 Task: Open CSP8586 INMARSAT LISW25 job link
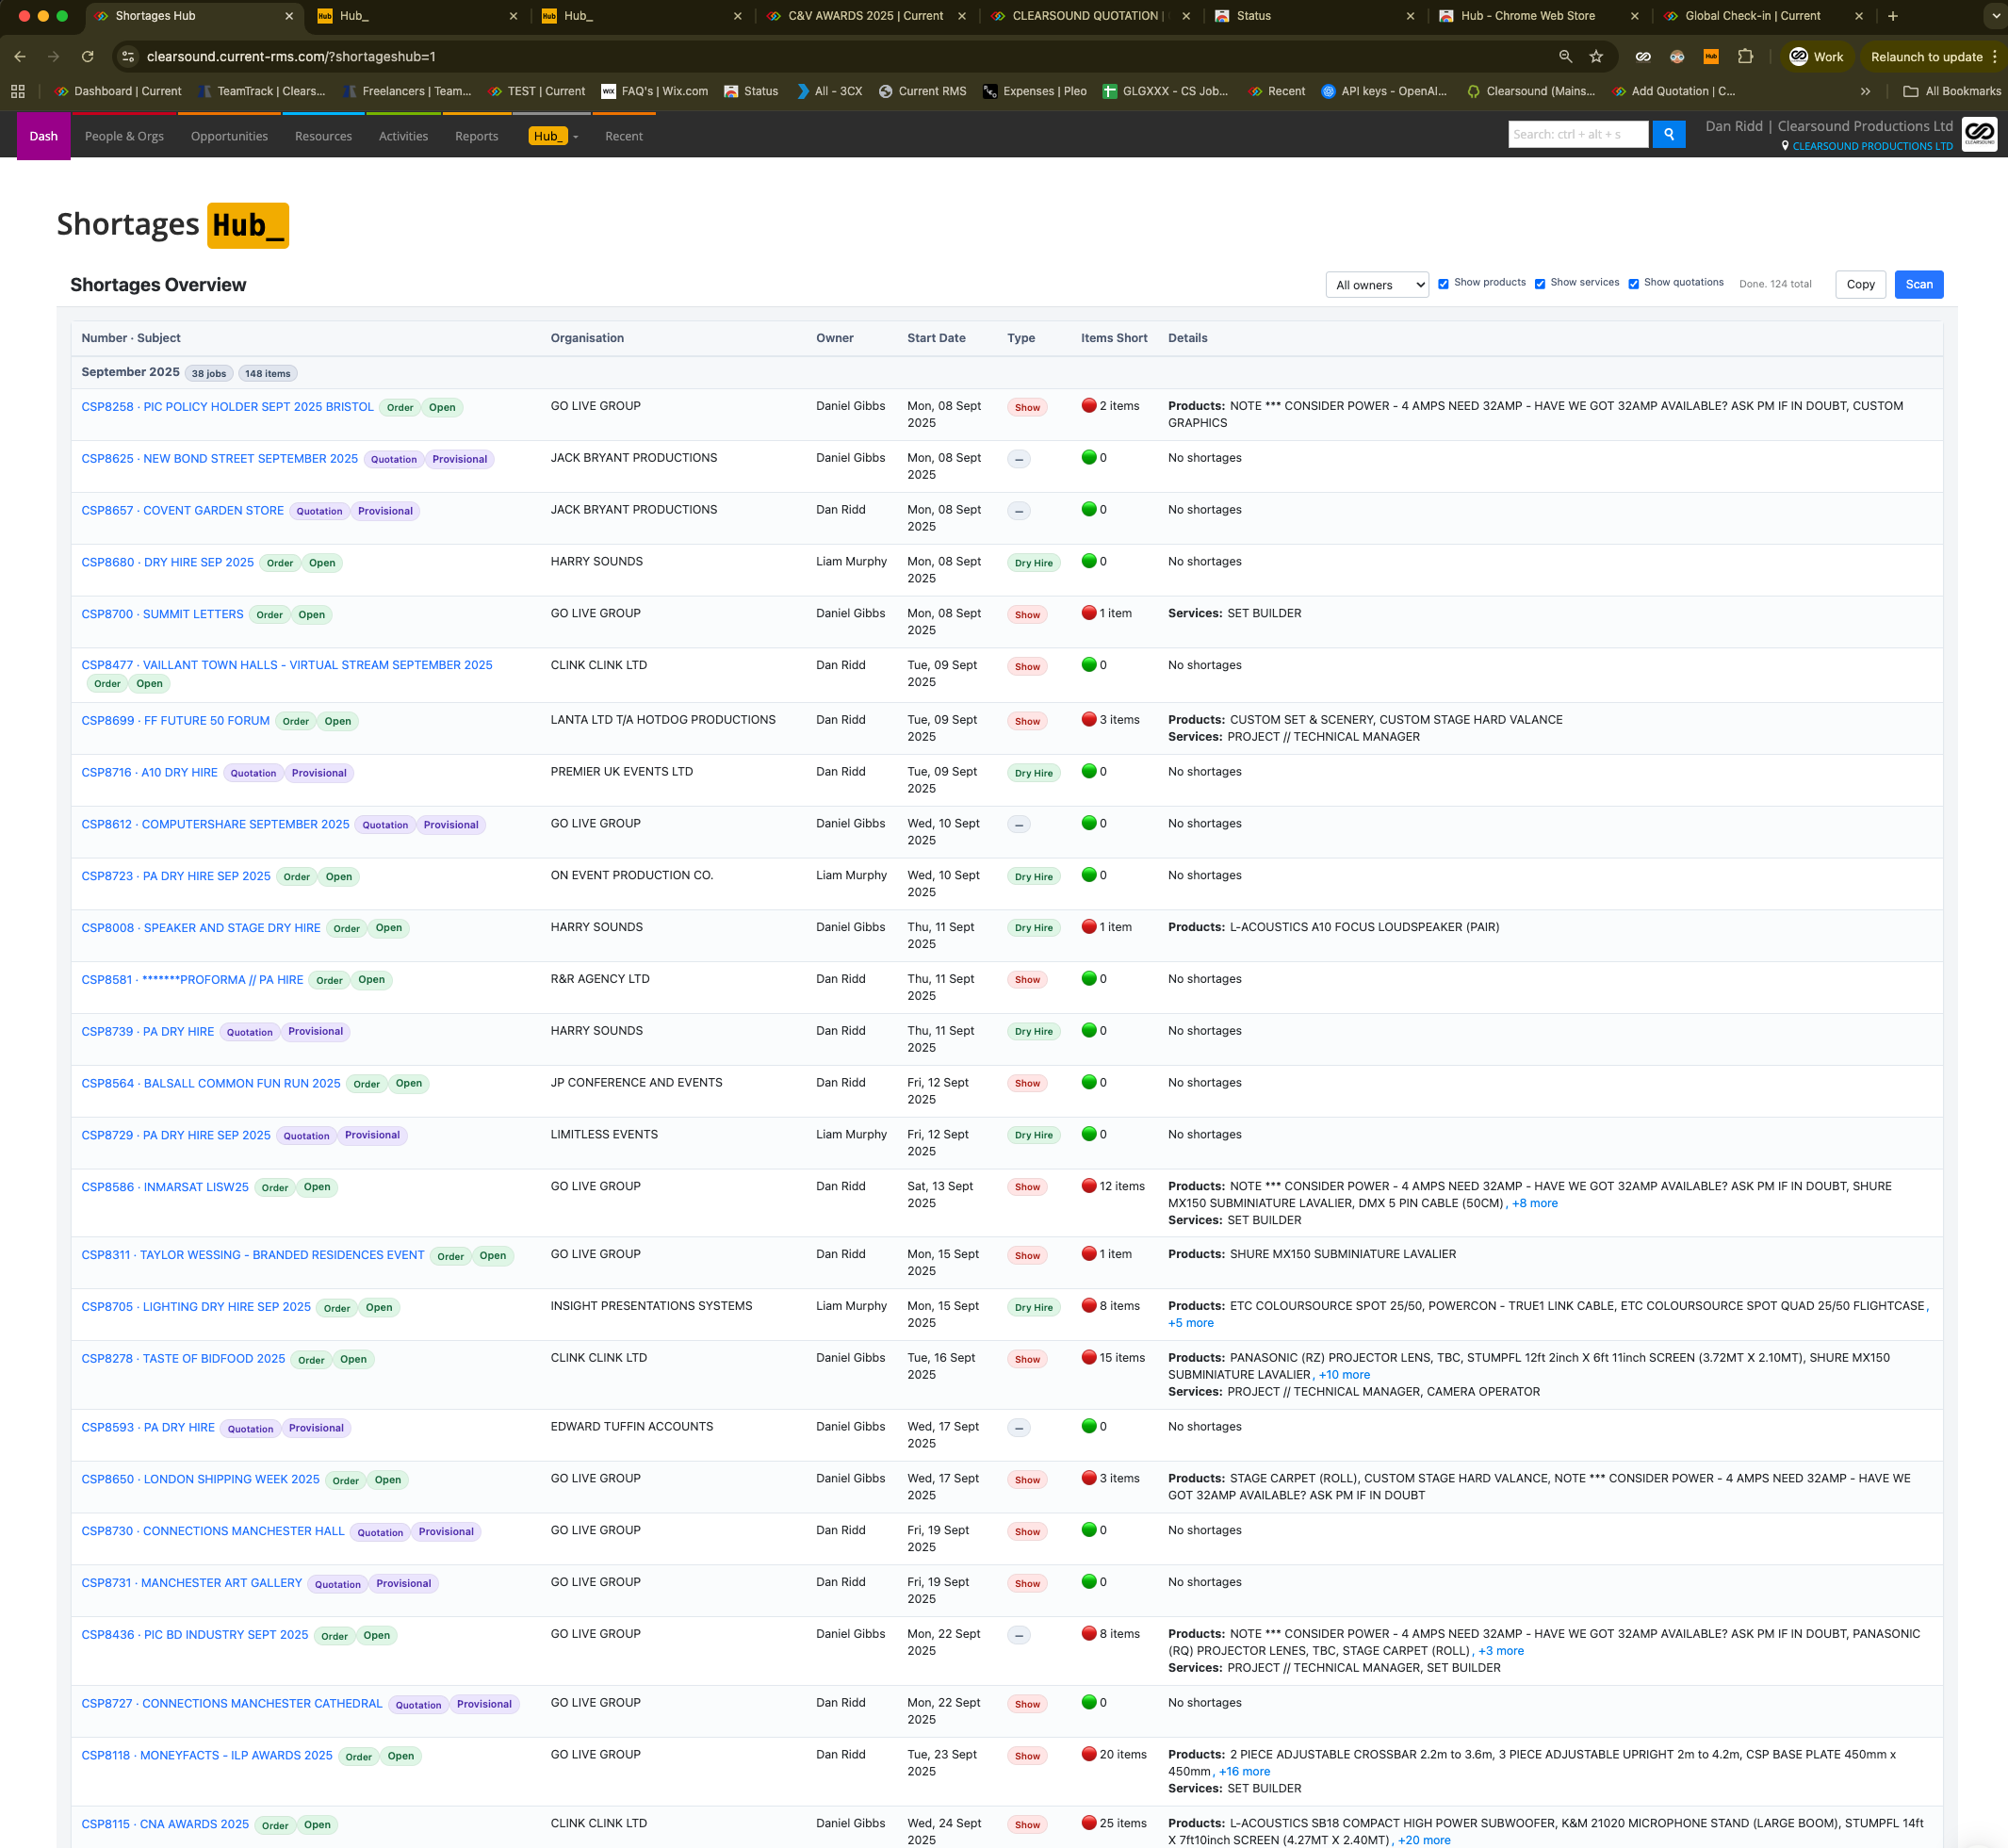(x=165, y=1187)
